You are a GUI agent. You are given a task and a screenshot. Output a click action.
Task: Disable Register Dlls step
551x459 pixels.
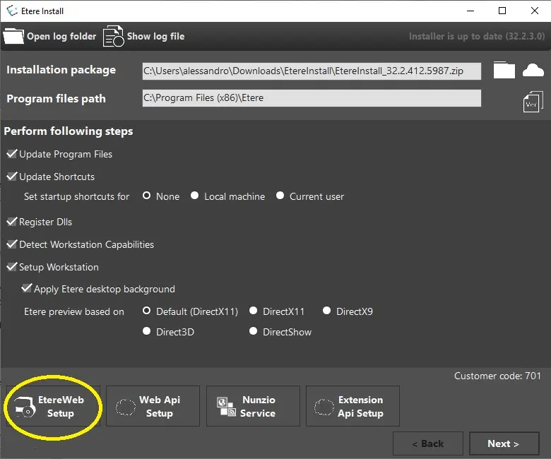[x=11, y=222]
